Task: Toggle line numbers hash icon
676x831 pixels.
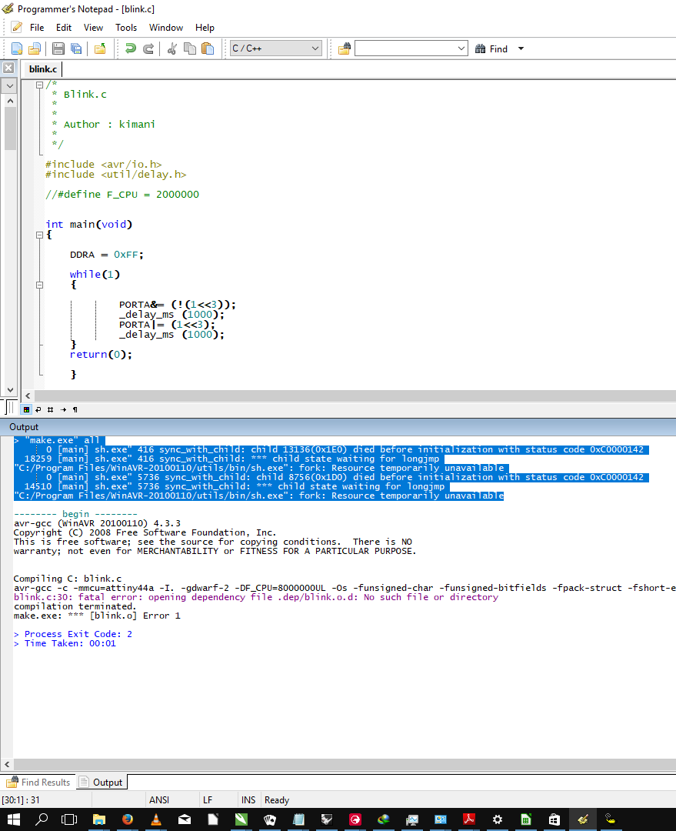Action: tap(50, 409)
